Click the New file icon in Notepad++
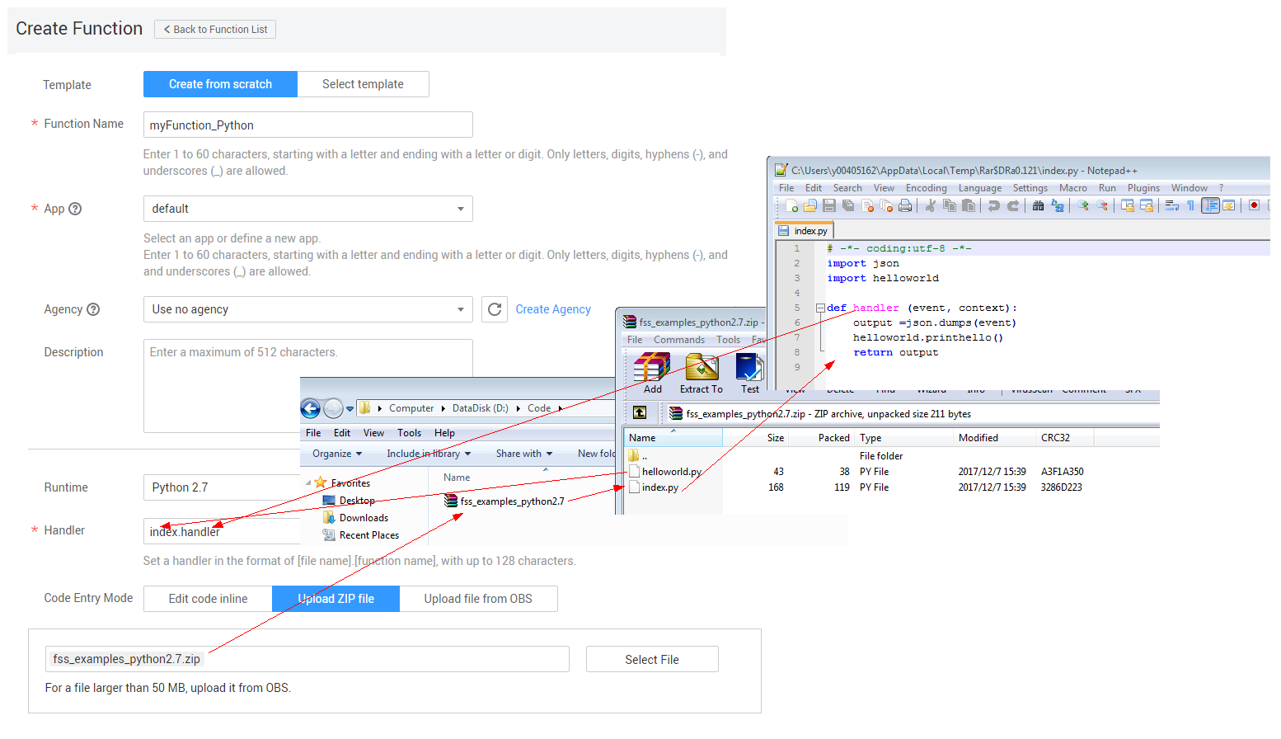Screen dimensions: 1281x739 tap(791, 205)
